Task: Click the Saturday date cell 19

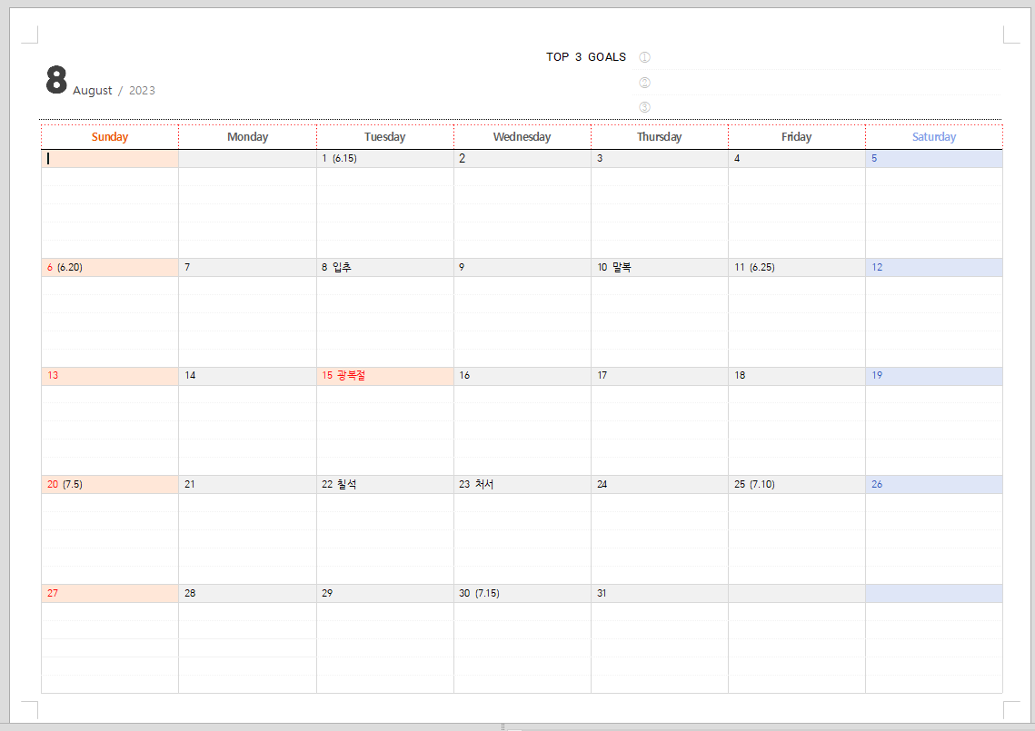Action: tap(934, 376)
